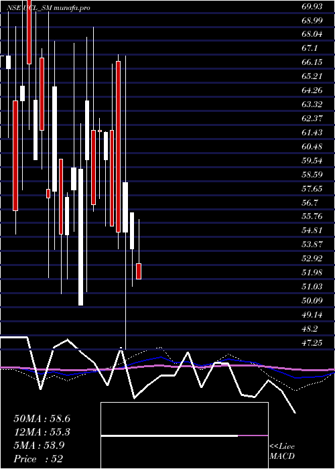
Task: Click the 66.15 price axis label
Action: click(x=312, y=62)
